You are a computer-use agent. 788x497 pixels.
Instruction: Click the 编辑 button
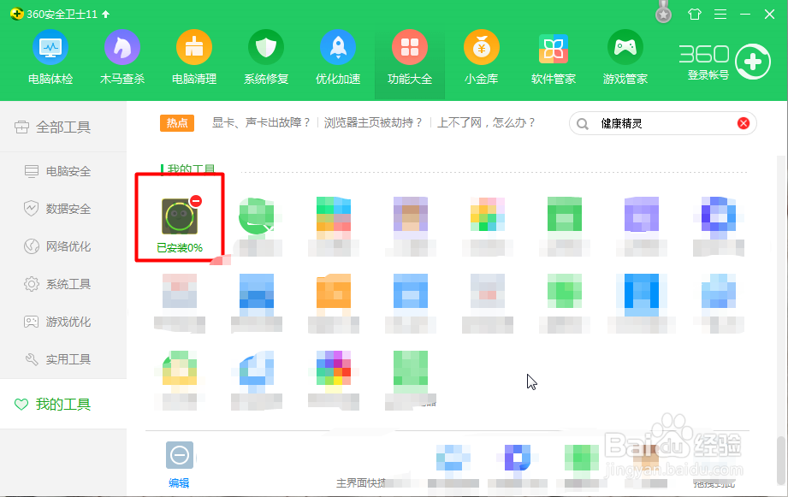pos(179,466)
